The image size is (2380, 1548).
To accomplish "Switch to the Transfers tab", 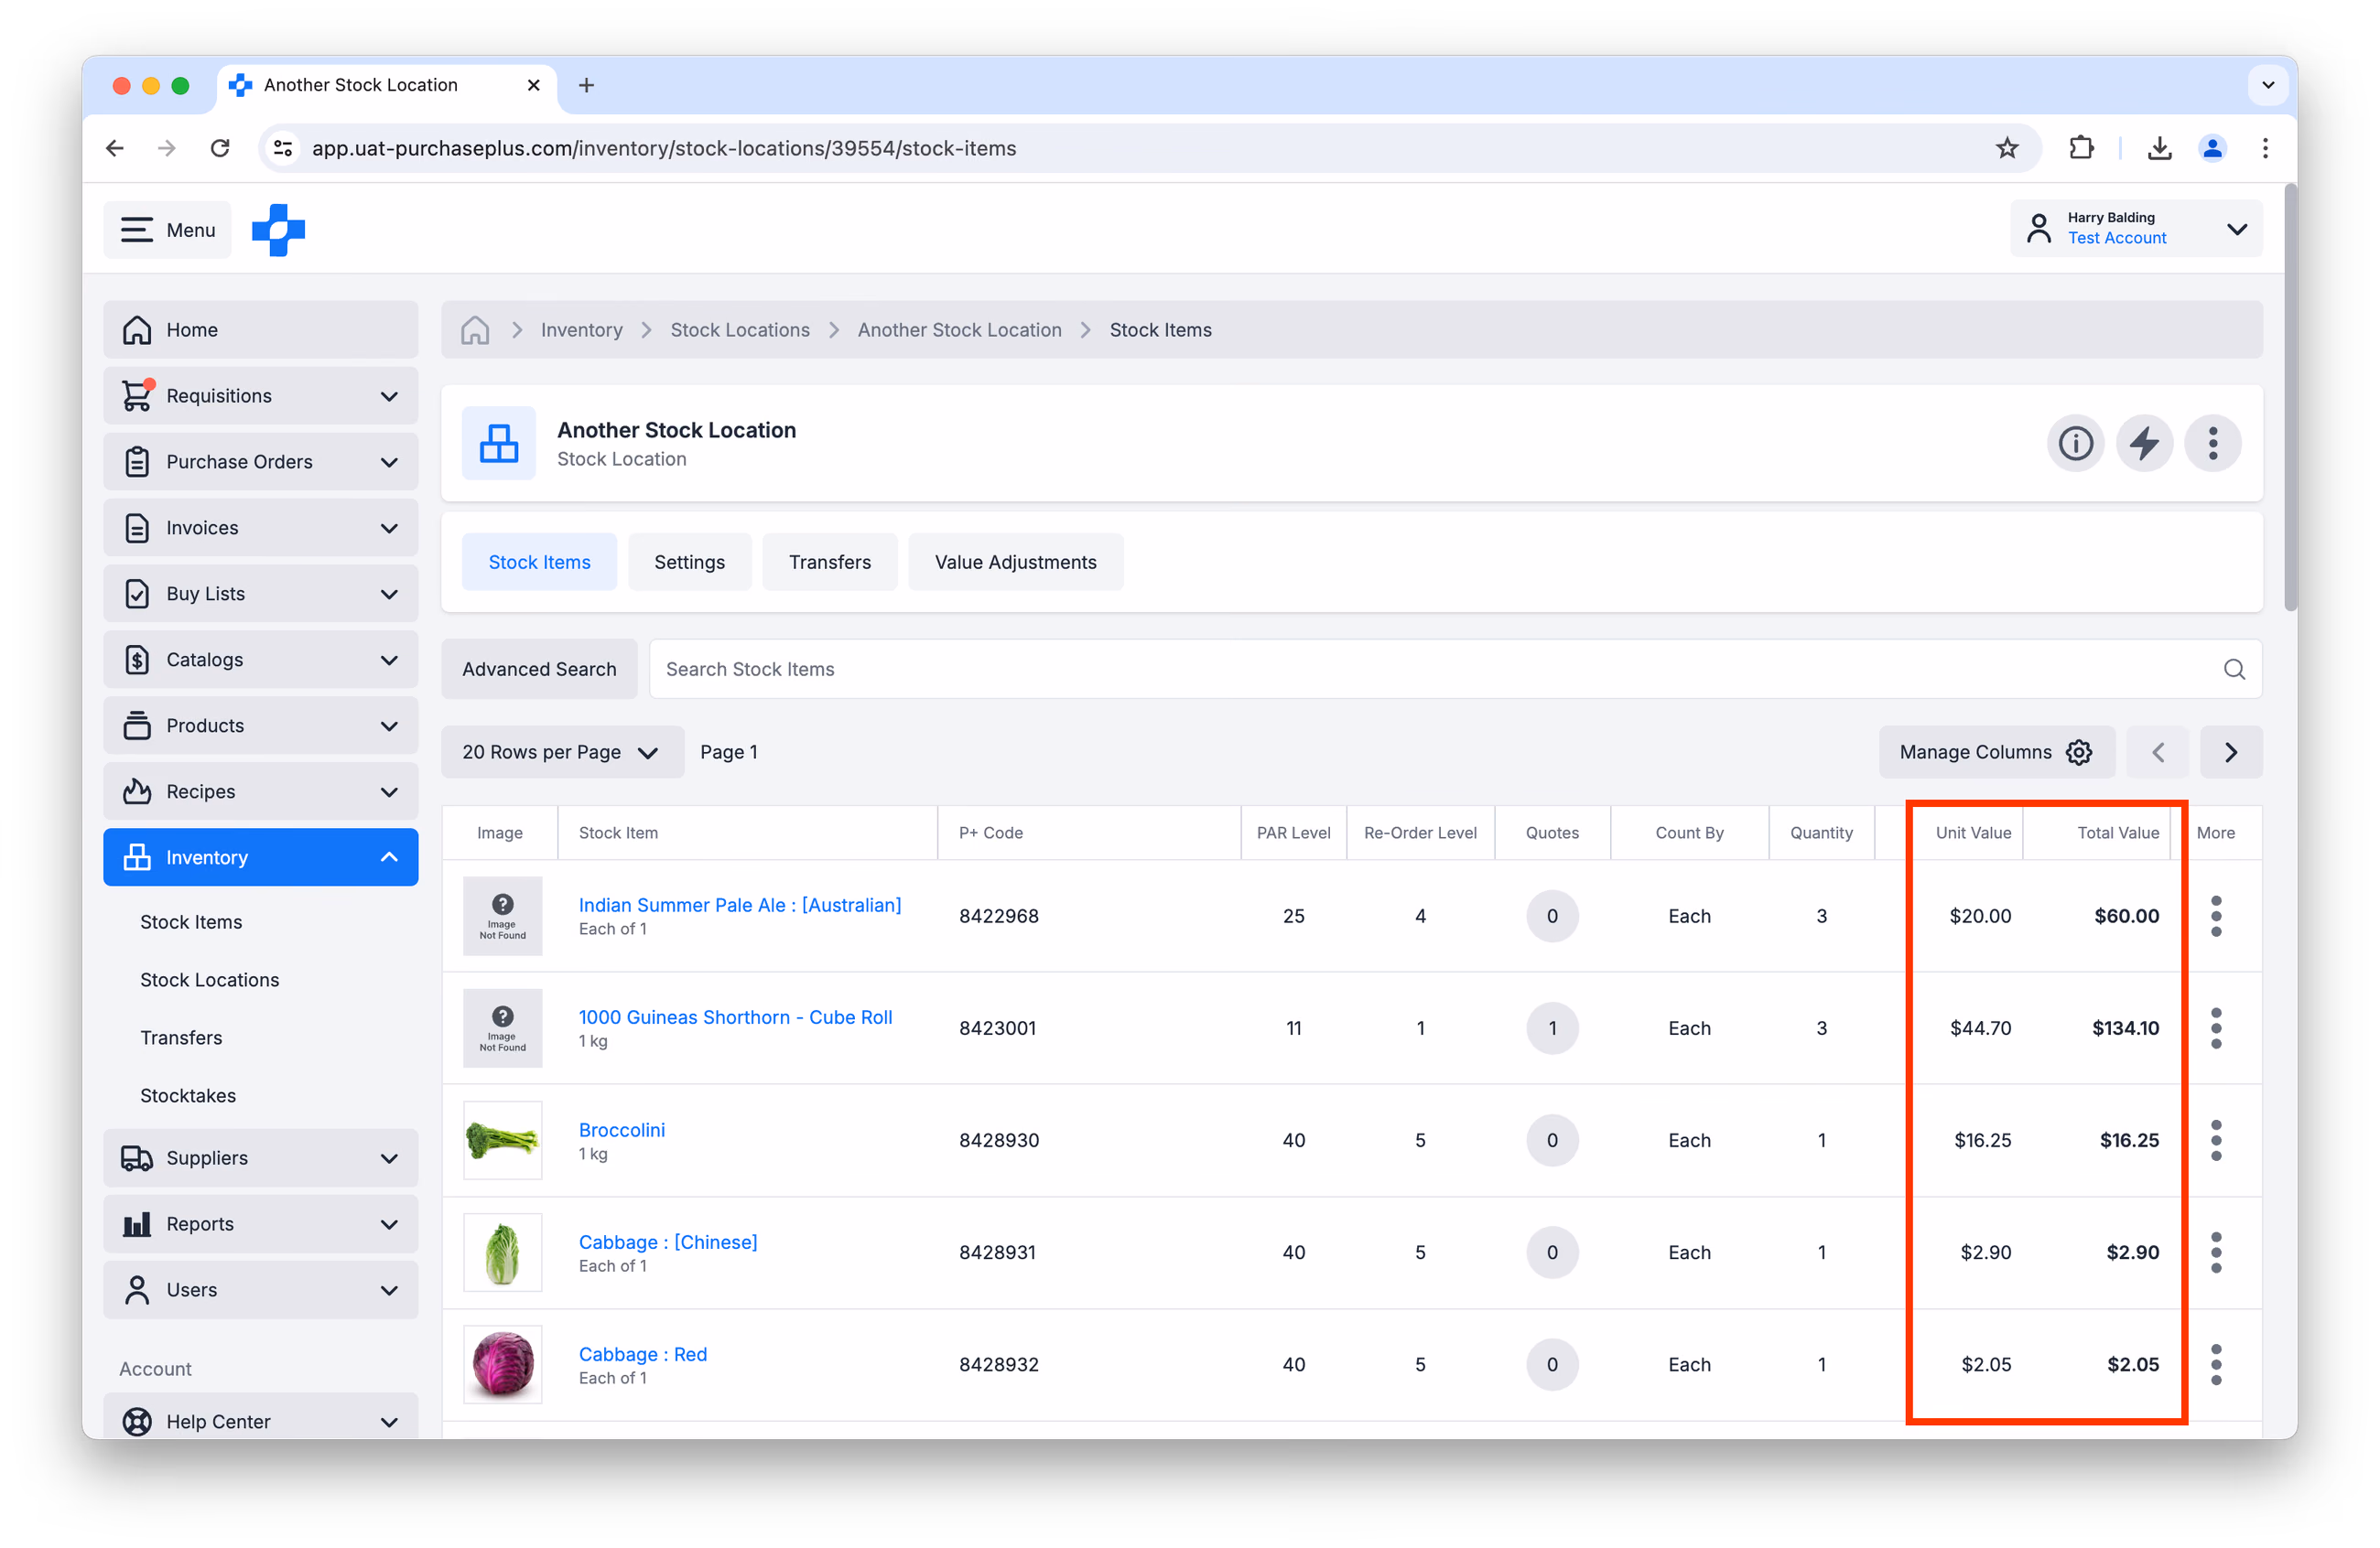I will (x=829, y=563).
